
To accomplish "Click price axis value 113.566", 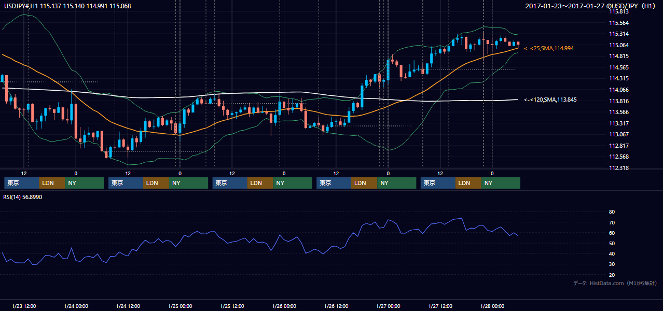I will point(618,112).
